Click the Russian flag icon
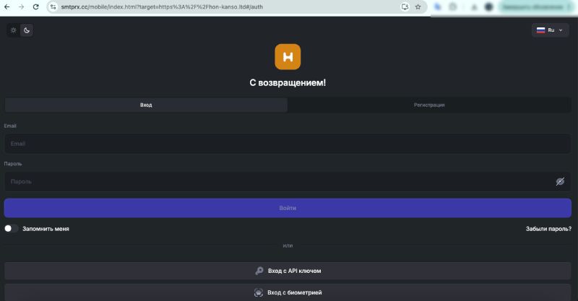This screenshot has width=578, height=301. pos(540,30)
